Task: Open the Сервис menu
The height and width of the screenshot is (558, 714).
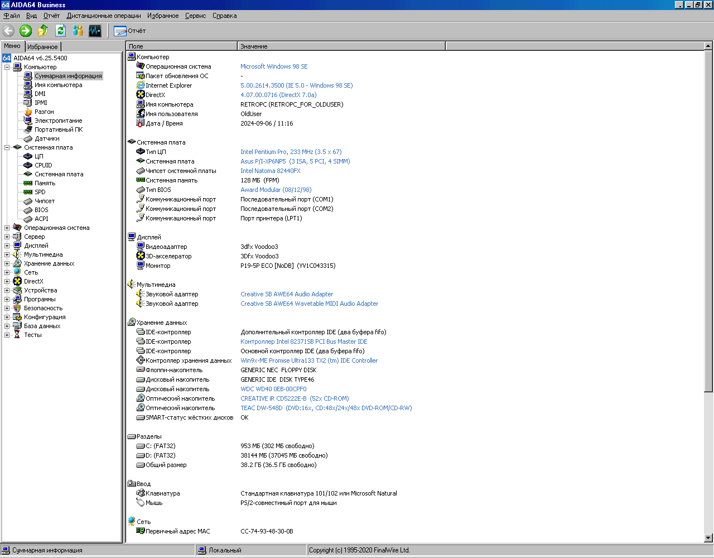Action: pos(196,16)
